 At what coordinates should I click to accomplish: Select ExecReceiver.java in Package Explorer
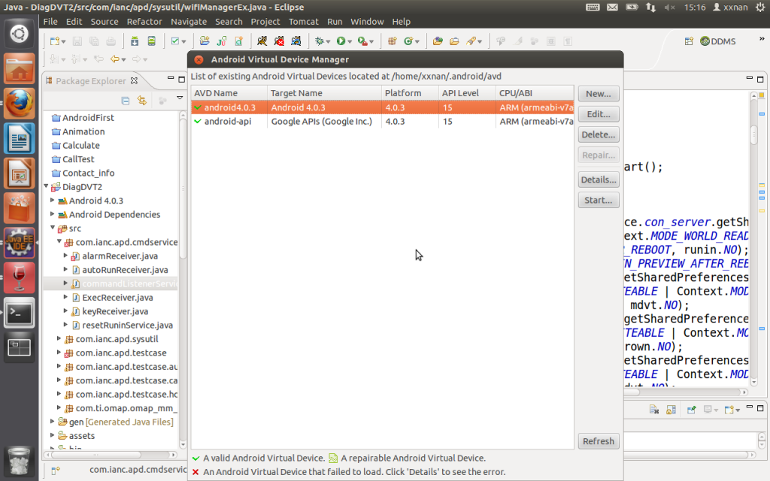coord(117,298)
